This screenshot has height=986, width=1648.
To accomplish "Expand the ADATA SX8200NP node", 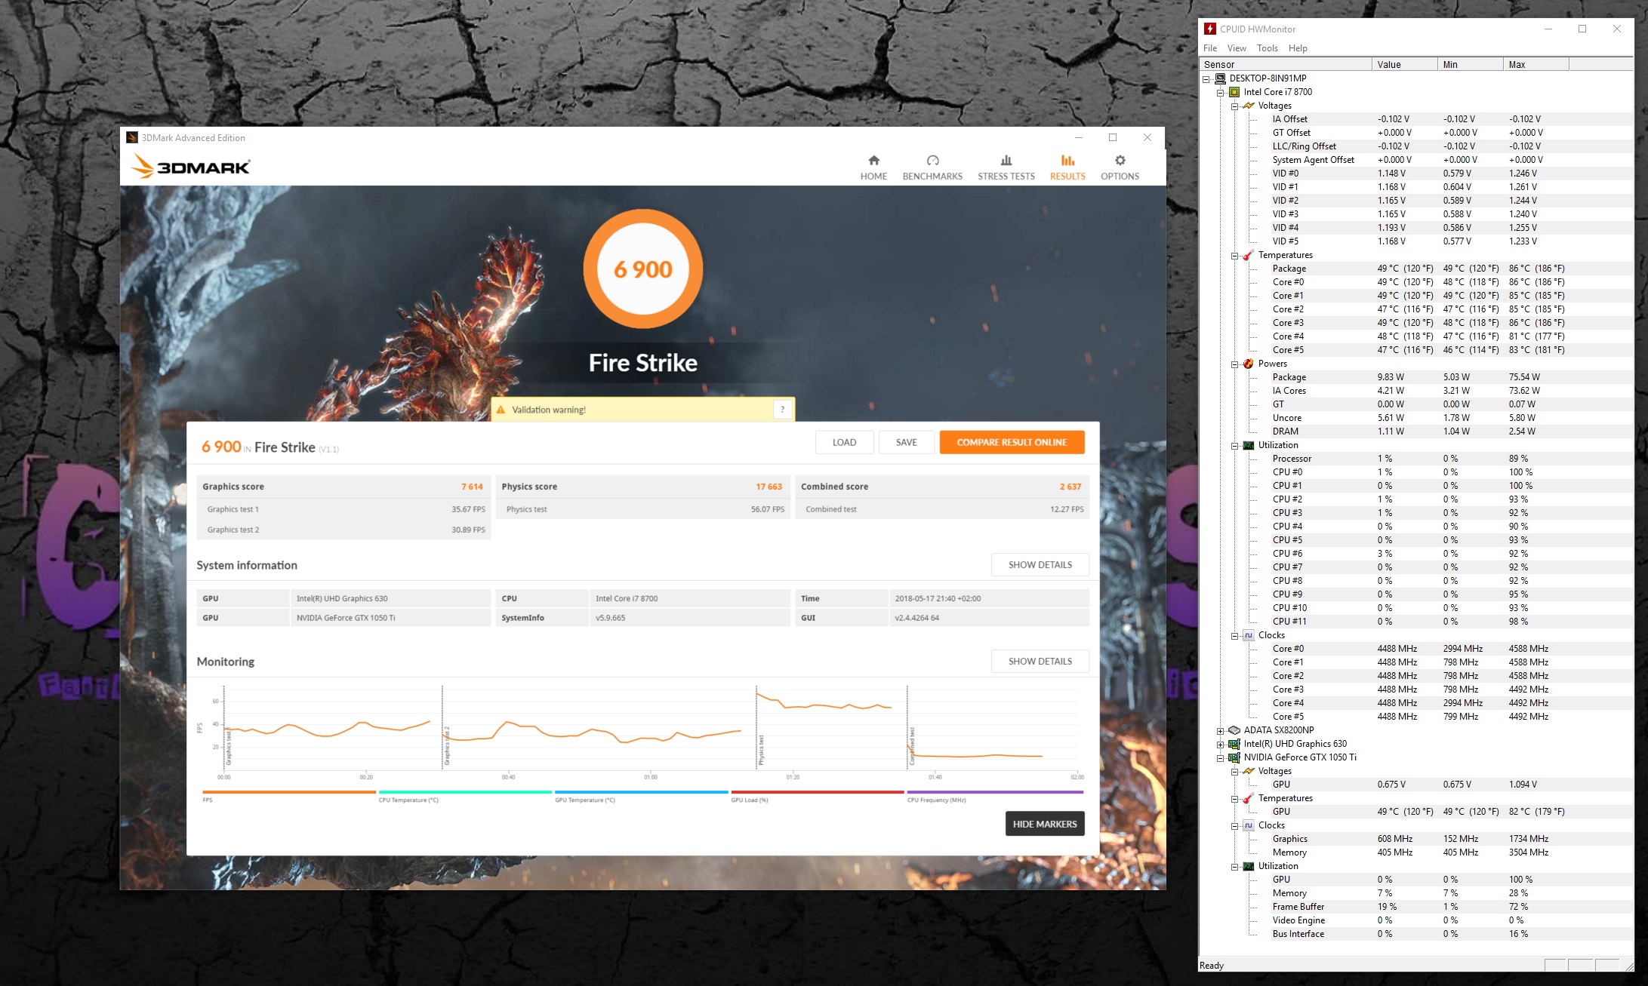I will point(1220,730).
